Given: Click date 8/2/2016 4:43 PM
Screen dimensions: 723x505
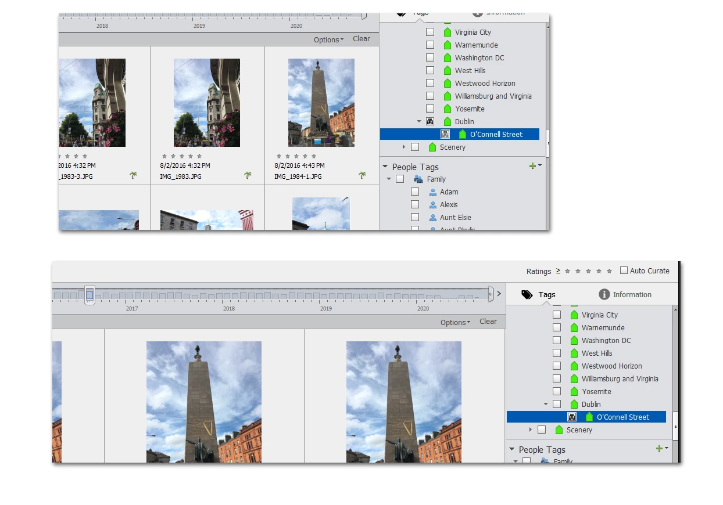Looking at the screenshot, I should pyautogui.click(x=300, y=165).
